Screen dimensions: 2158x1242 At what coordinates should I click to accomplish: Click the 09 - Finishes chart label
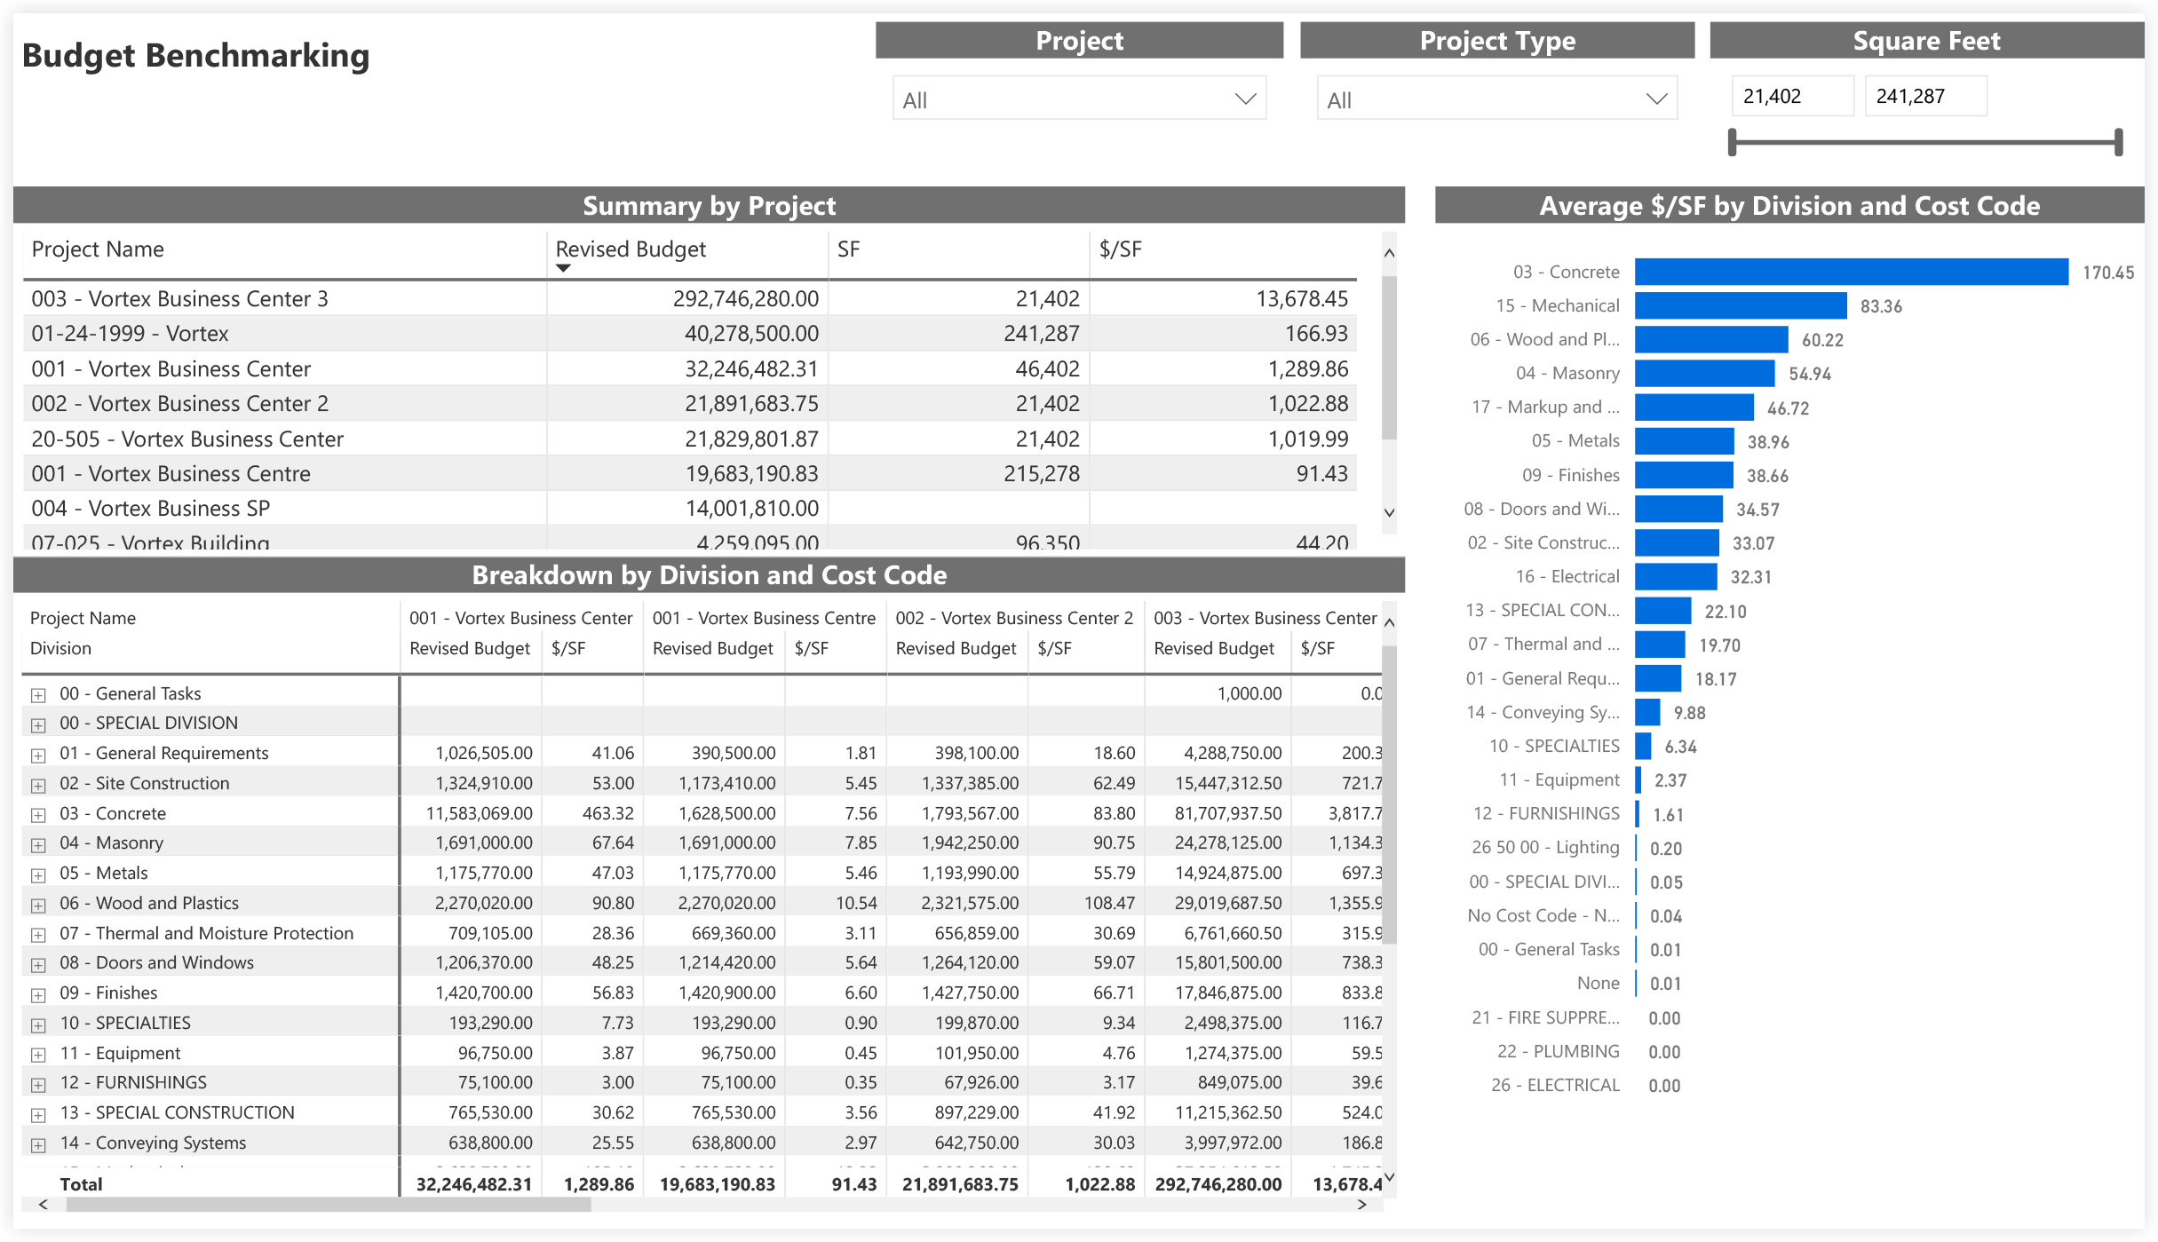click(1570, 475)
